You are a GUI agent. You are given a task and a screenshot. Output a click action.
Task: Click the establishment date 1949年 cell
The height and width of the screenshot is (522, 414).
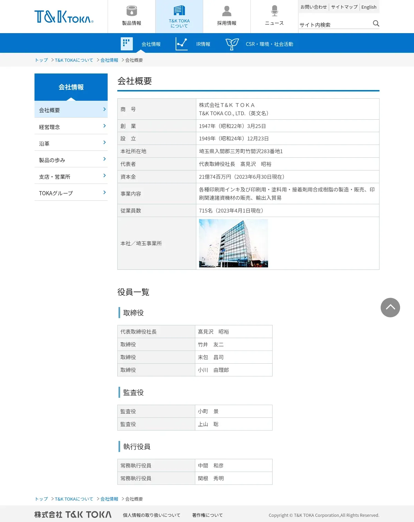[x=288, y=138]
